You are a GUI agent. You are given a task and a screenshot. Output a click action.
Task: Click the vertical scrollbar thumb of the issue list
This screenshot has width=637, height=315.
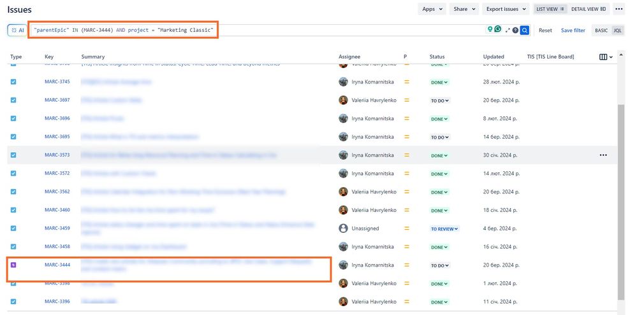pyautogui.click(x=620, y=202)
